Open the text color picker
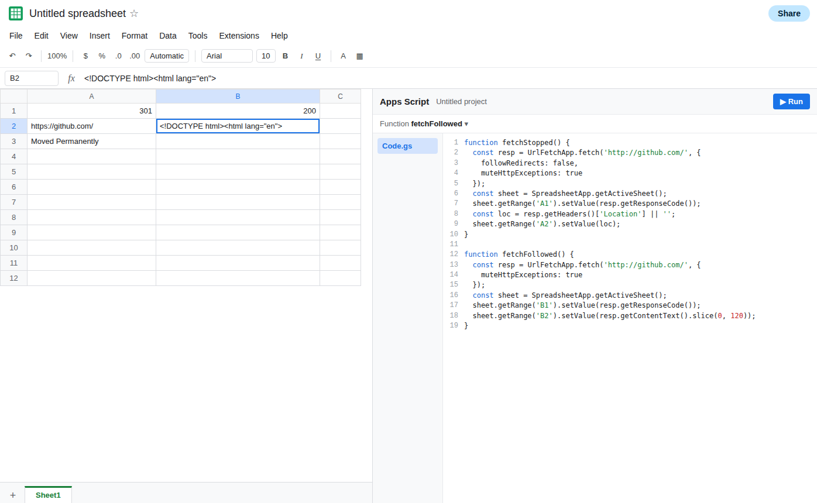Viewport: 817px width, 503px height. [344, 56]
